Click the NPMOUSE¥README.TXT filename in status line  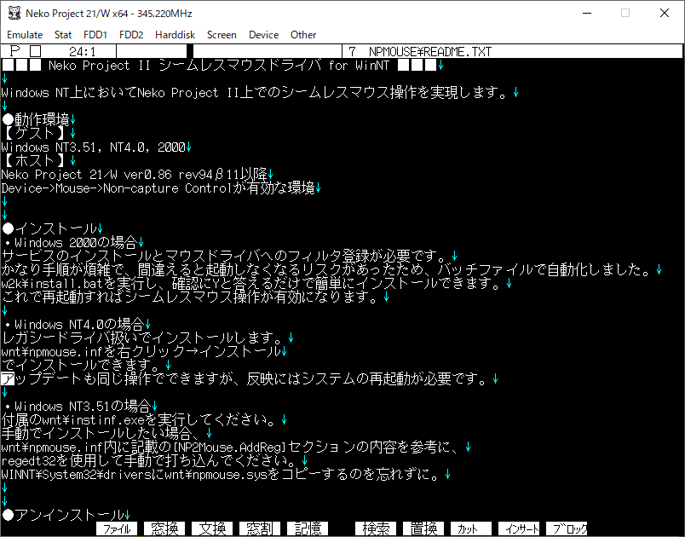(429, 52)
